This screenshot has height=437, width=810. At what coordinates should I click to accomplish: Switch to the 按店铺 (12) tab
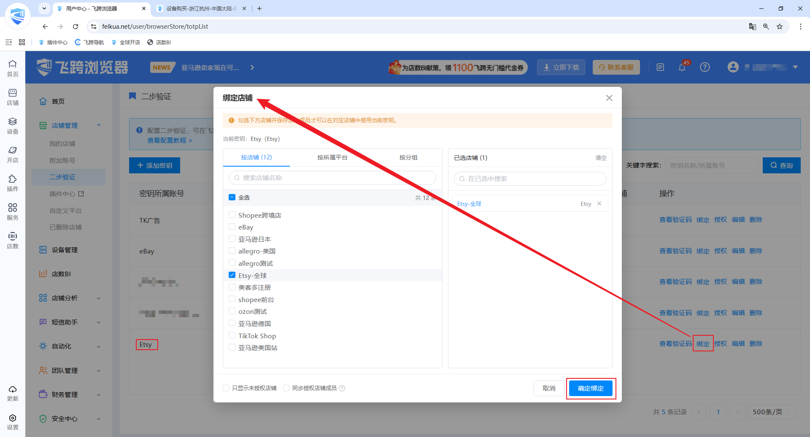click(x=256, y=157)
